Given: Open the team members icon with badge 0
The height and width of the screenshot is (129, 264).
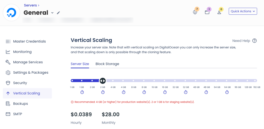Looking at the screenshot, I should point(219,12).
